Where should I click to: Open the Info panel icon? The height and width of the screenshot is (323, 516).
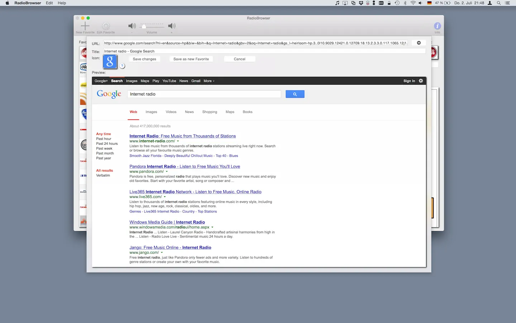438,26
